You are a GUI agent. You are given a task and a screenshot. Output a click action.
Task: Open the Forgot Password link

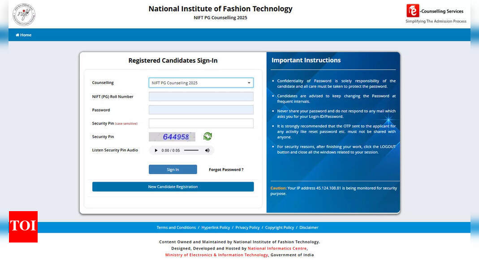[226, 169]
